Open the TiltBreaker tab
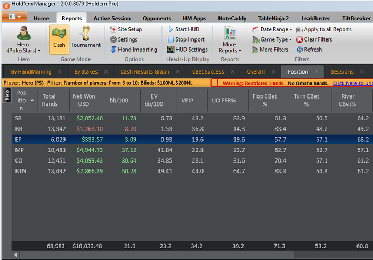Viewport: 373px width, 260px height. point(356,18)
